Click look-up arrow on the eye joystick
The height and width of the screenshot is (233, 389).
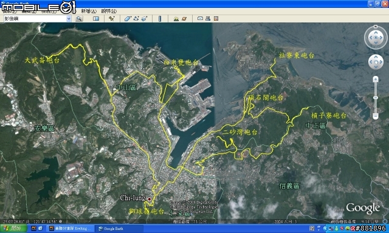pos(376,32)
